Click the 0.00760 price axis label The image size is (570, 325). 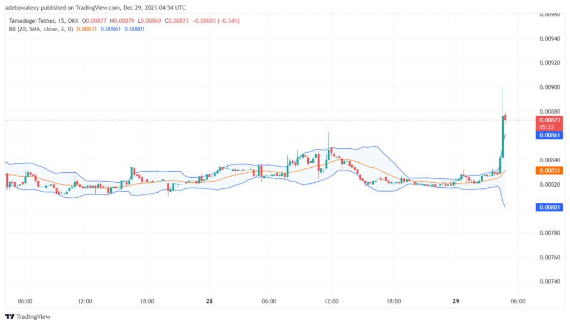point(549,257)
